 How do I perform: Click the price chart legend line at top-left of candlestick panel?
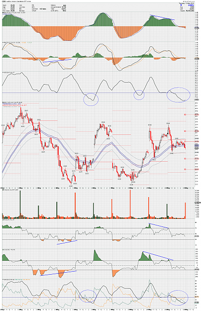pyautogui.click(x=12, y=103)
